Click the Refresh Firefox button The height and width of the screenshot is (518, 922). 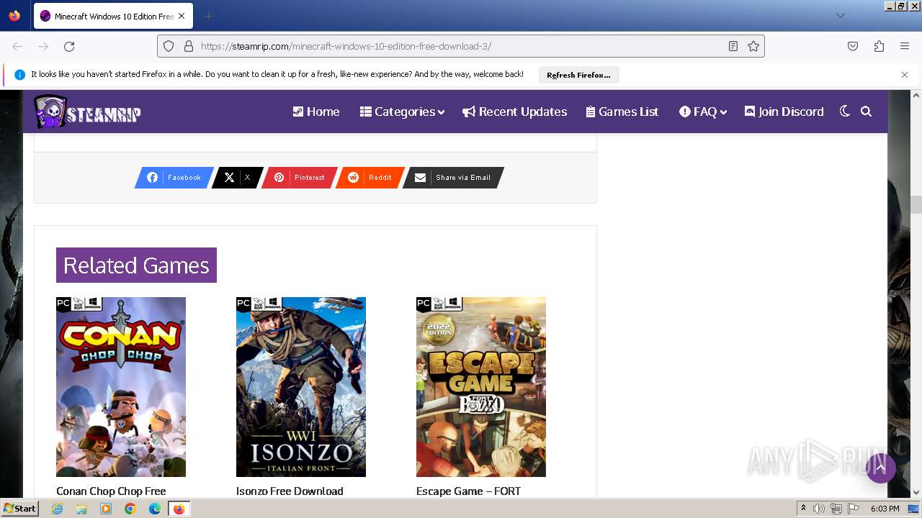[578, 75]
